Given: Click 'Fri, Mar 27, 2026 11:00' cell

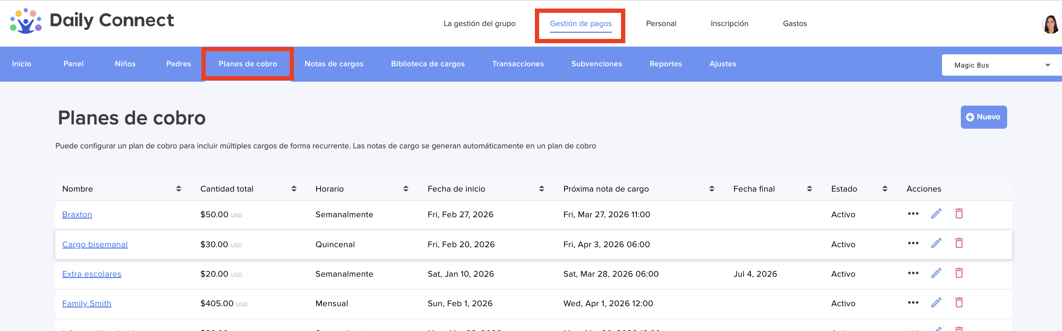Looking at the screenshot, I should (x=606, y=214).
